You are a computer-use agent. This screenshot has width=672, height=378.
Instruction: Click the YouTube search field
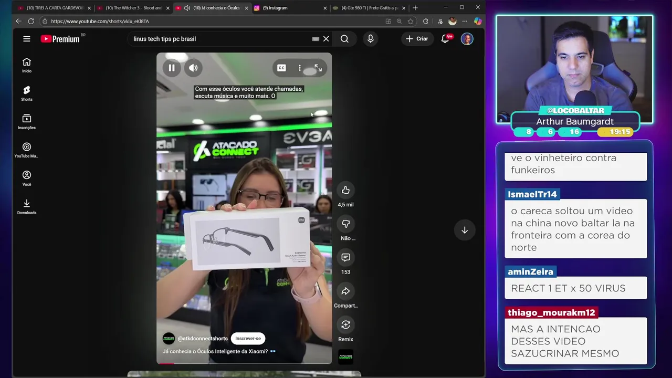click(x=220, y=39)
